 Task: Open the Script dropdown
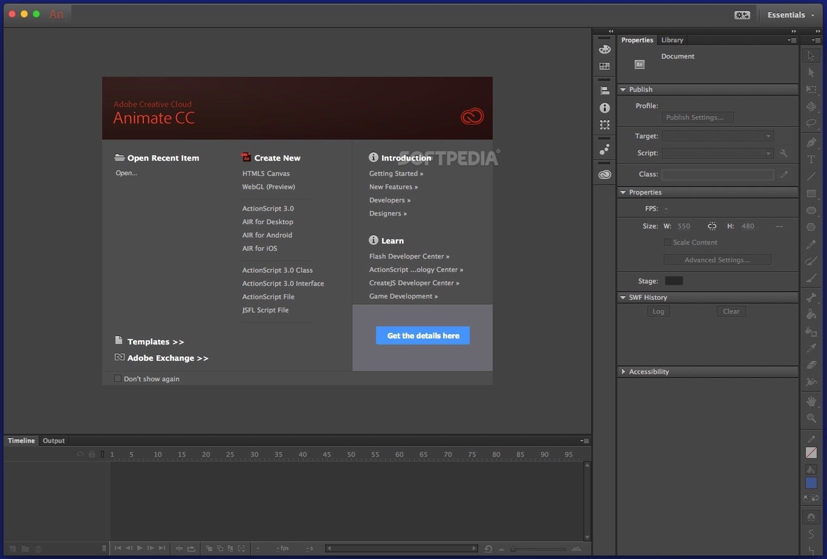[718, 153]
